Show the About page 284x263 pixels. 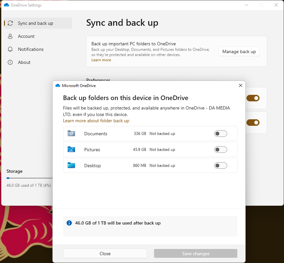coord(38,62)
